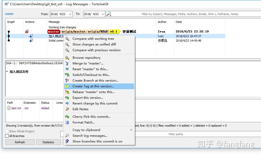Click the yellow v0.1 tag label
261x156 pixels.
pos(114,31)
